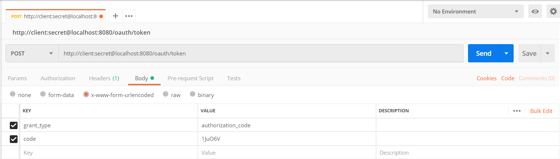Screen dimensions: 560x159
Task: Click the request URL input field
Action: click(x=261, y=53)
